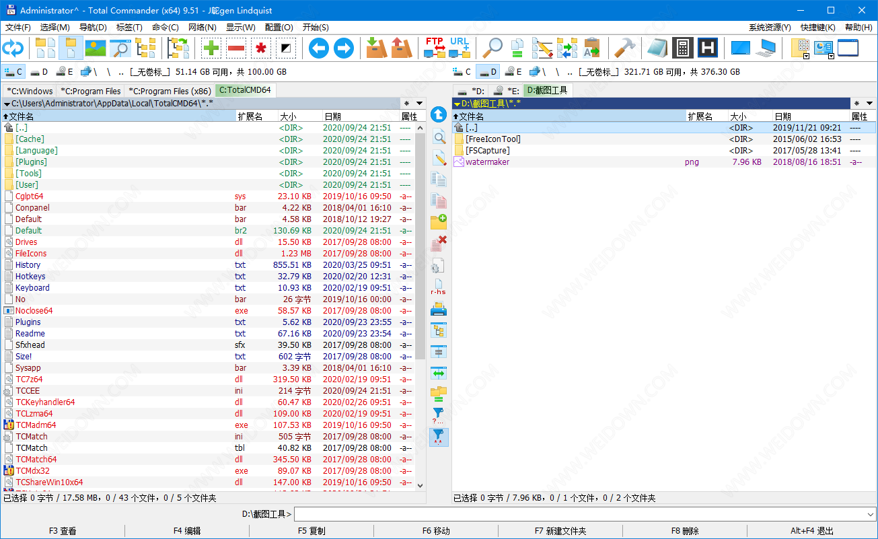Go forward with blue right arrow
The height and width of the screenshot is (539, 878).
click(344, 48)
